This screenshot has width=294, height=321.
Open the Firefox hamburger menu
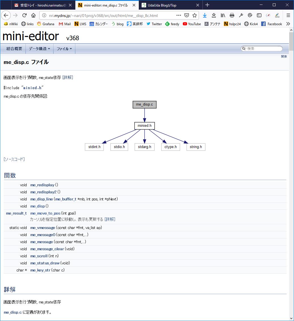pos(288,15)
